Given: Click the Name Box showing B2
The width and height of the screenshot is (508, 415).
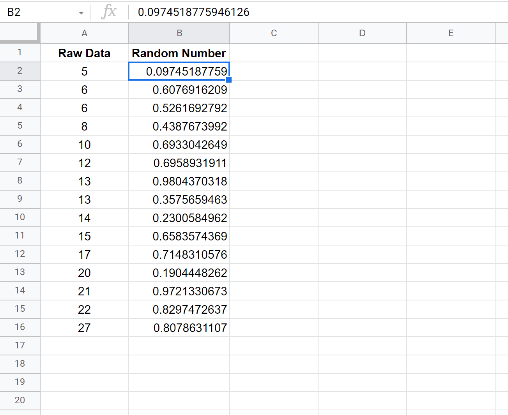Looking at the screenshot, I should point(39,12).
